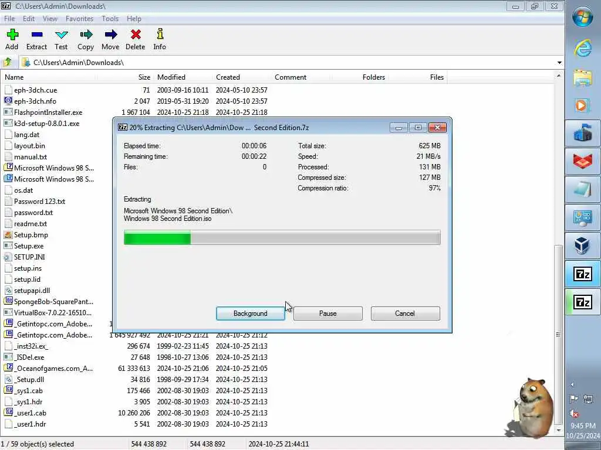
Task: Click the Action Center flag tray icon
Action: [x=574, y=399]
